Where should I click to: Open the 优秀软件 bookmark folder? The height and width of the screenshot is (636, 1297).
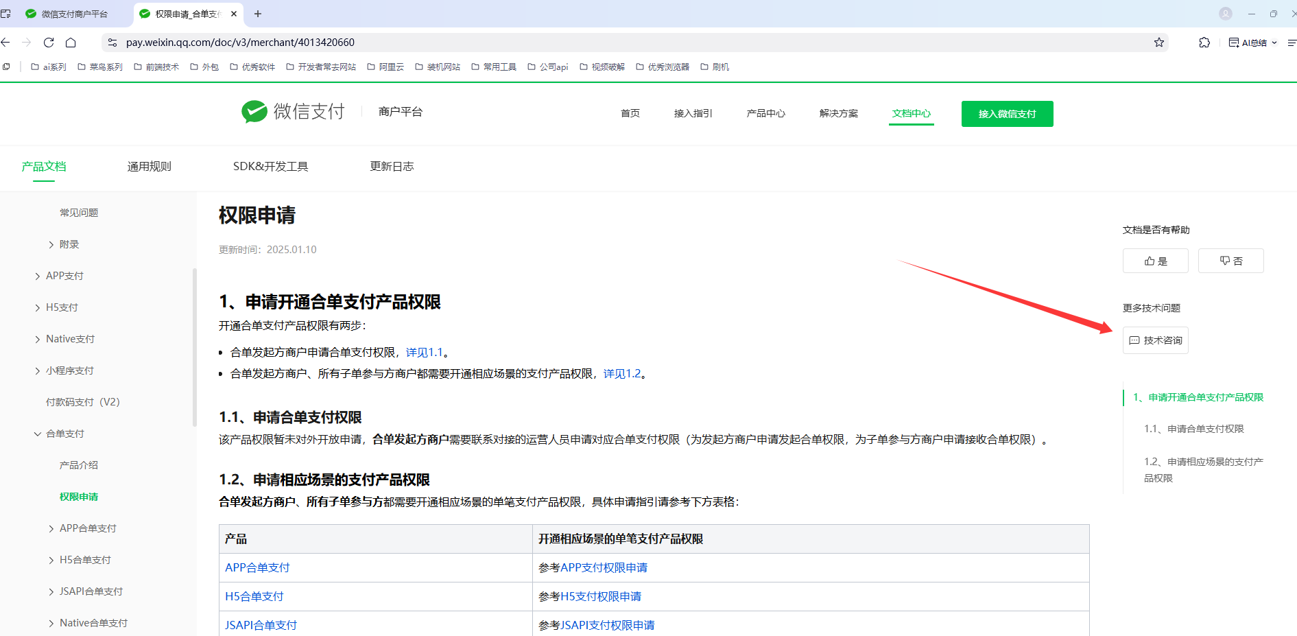pyautogui.click(x=252, y=67)
